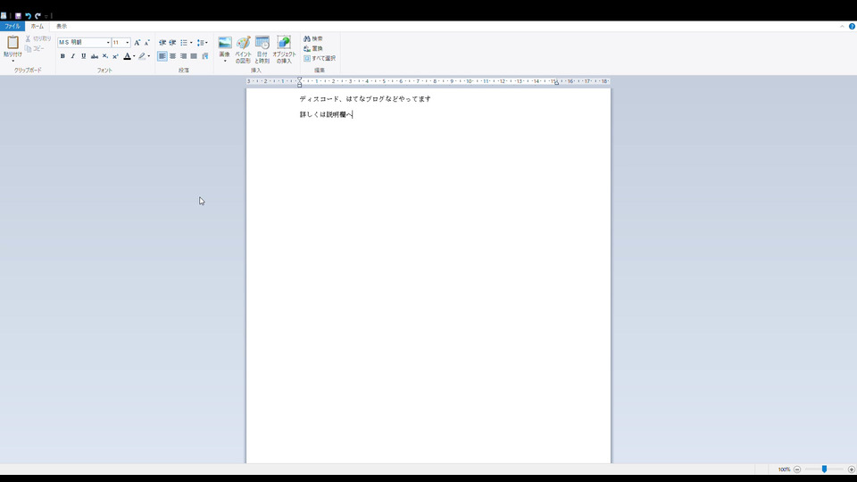The width and height of the screenshot is (857, 482).
Task: Click the left indent marker on ruler
Action: point(300,82)
